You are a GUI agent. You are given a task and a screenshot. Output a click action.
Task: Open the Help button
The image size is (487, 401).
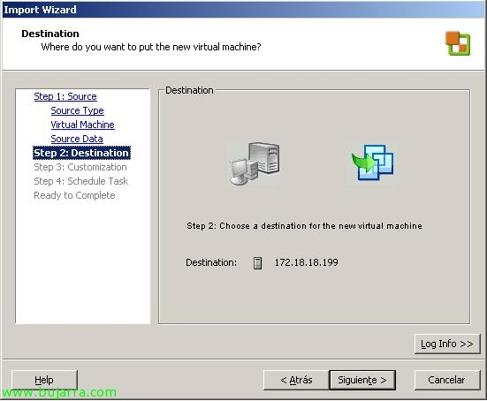(44, 380)
